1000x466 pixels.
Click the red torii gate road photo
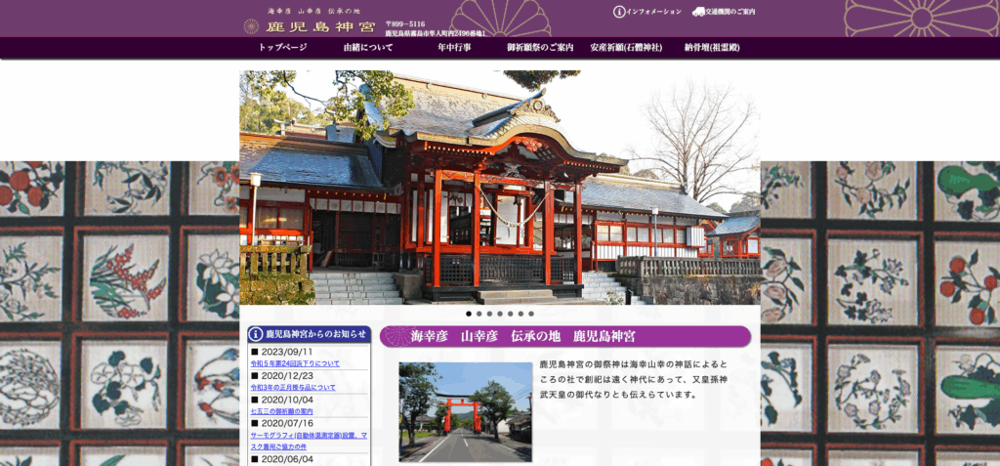466,411
